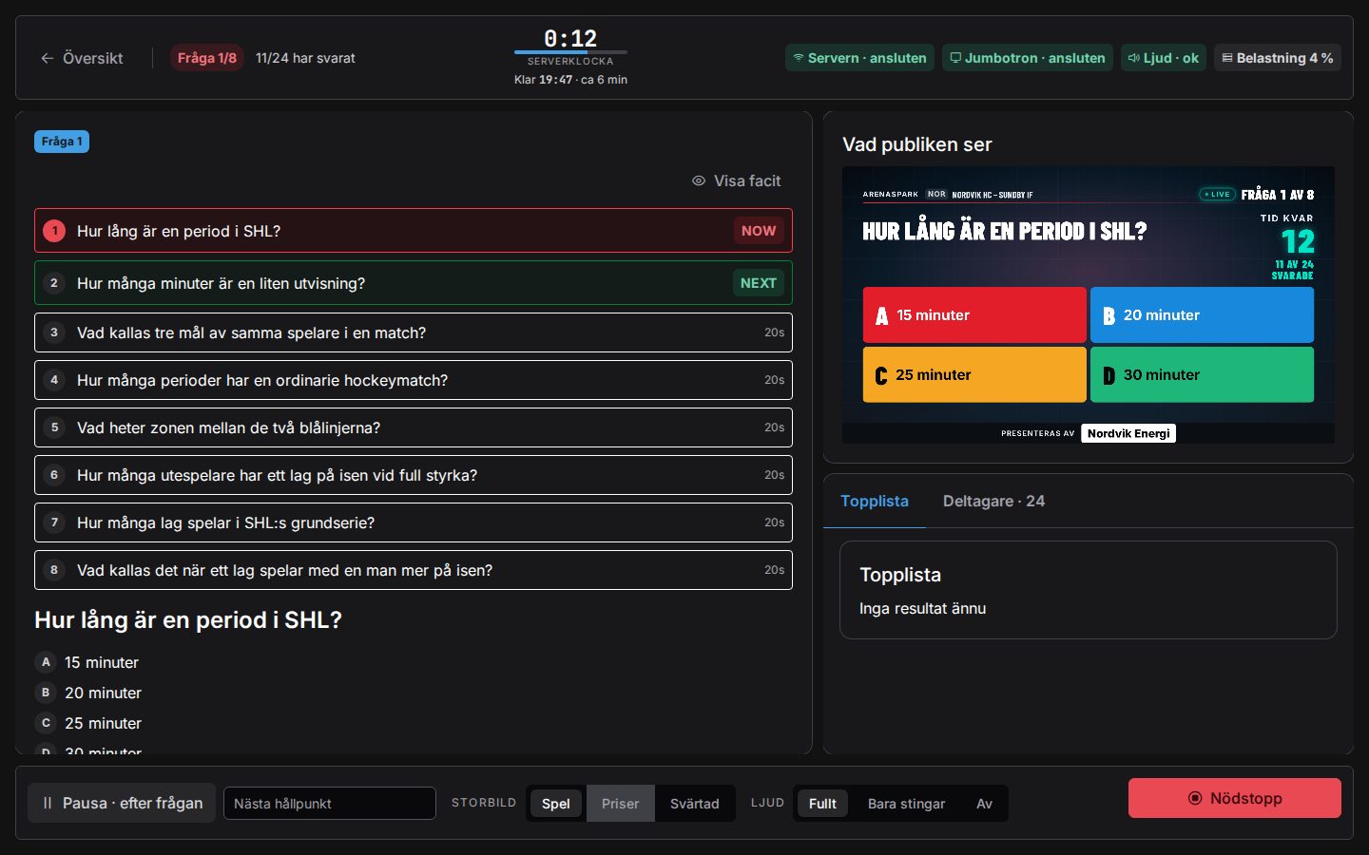Click the blue Fråga 1 tag
Viewport: 1369px width, 855px height.
(62, 142)
